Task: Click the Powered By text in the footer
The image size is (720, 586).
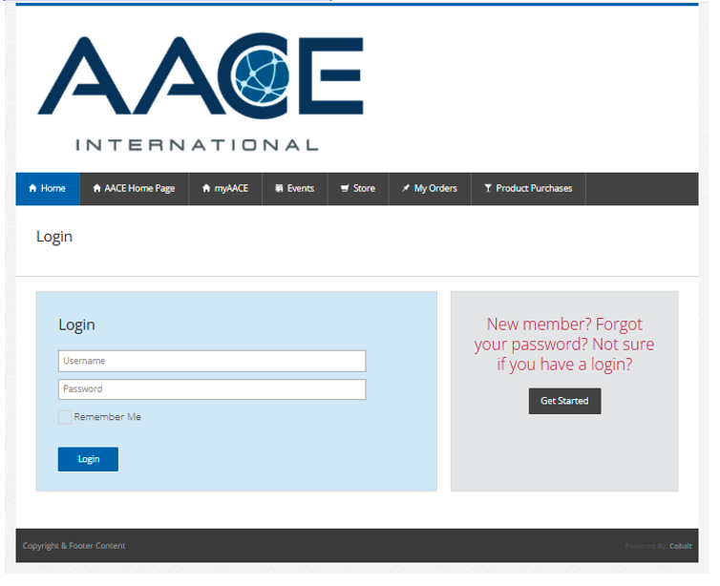Action: tap(646, 547)
